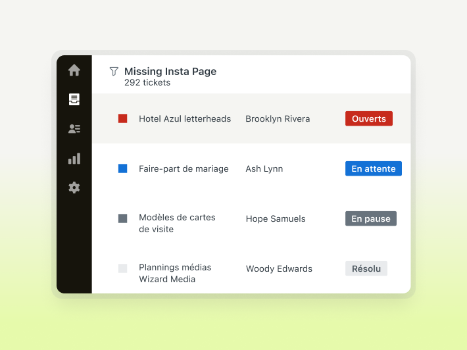Click the filter funnel icon
The image size is (467, 350).
click(114, 71)
